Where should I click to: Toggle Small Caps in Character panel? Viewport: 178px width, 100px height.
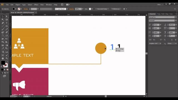(x=154, y=40)
